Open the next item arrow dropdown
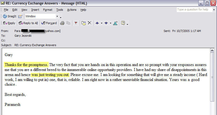 [110, 23]
